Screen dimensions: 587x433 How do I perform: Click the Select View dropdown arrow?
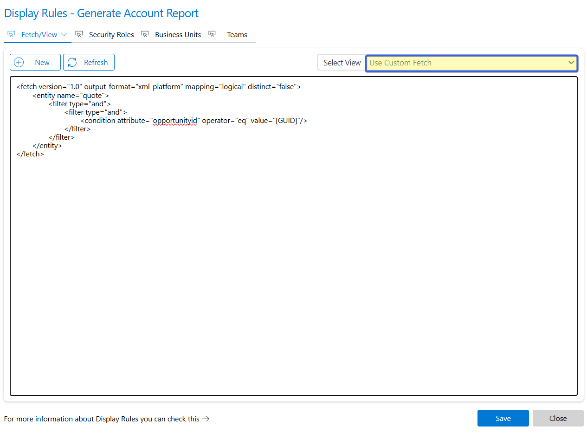click(x=571, y=63)
